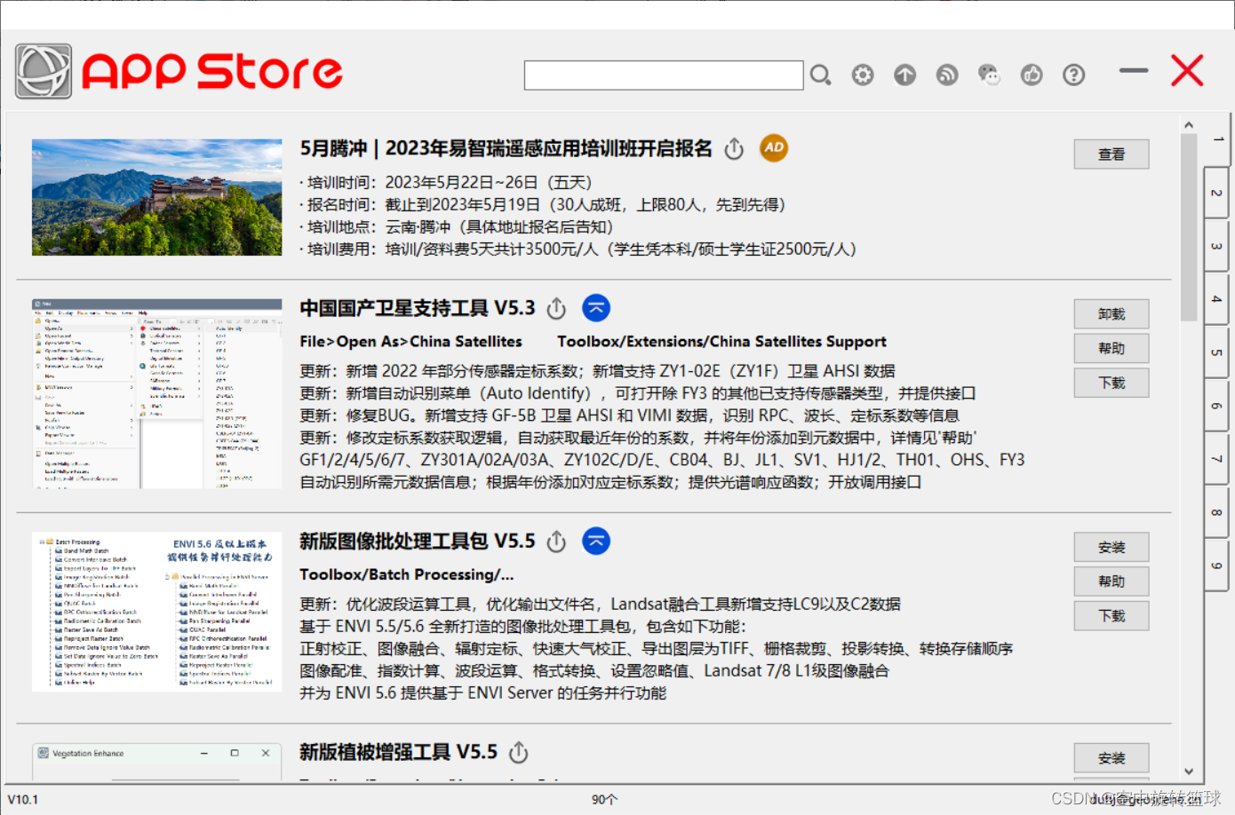Click the search magnifier icon
Image resolution: width=1235 pixels, height=815 pixels.
click(820, 75)
